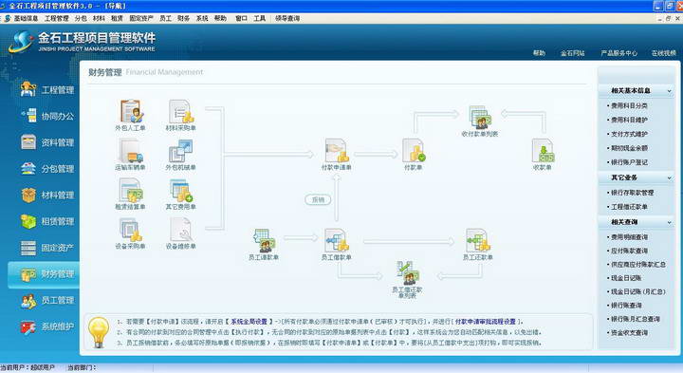
Task: Open the 财务 menu
Action: click(x=183, y=18)
